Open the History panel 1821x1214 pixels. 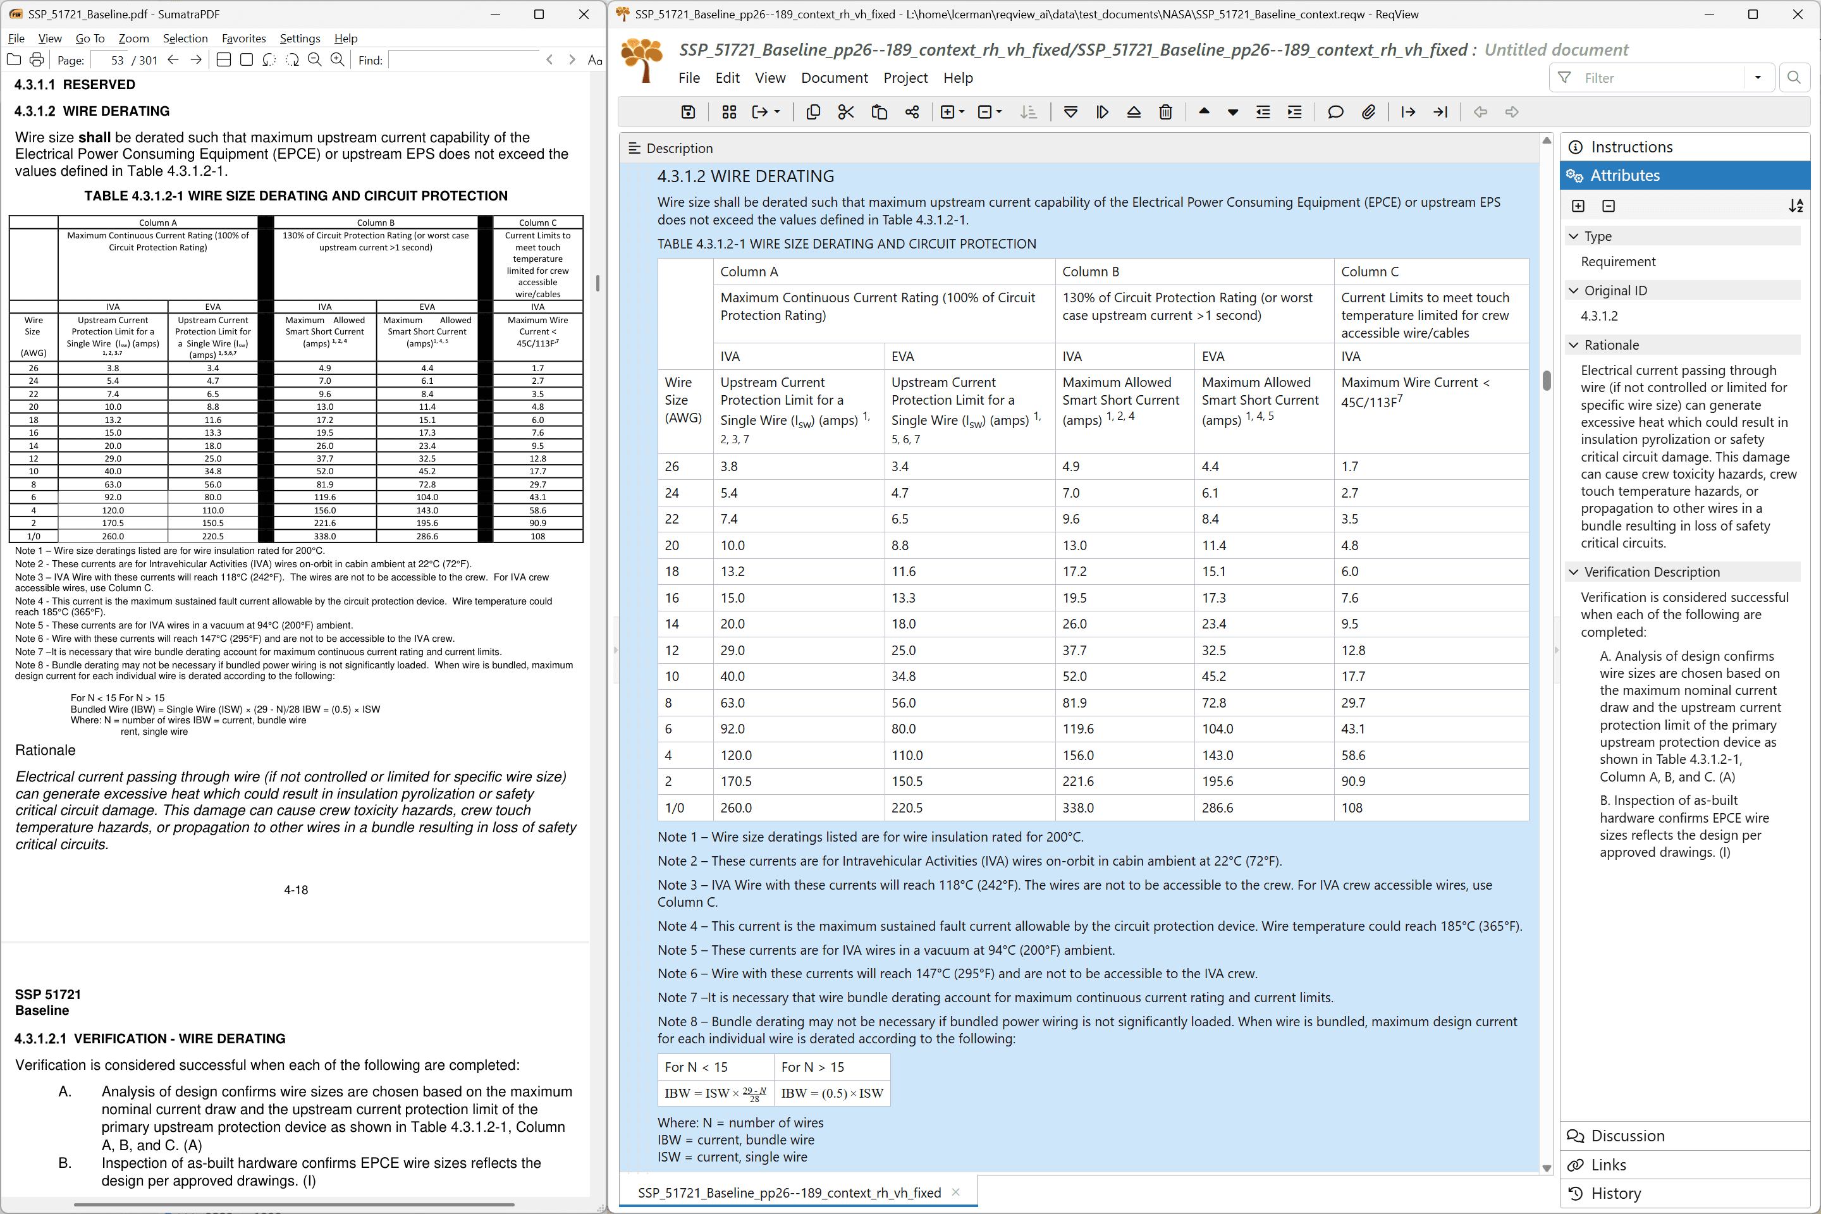(x=1684, y=1194)
